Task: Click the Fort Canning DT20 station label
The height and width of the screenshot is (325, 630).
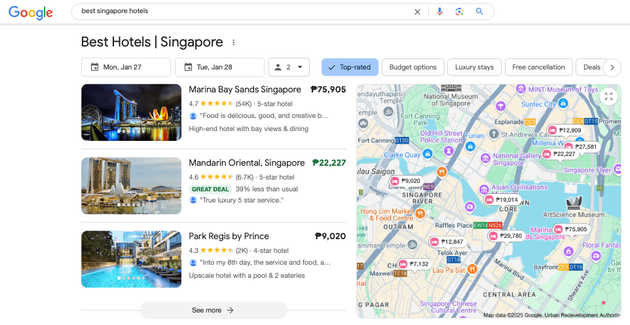Action: point(383,140)
